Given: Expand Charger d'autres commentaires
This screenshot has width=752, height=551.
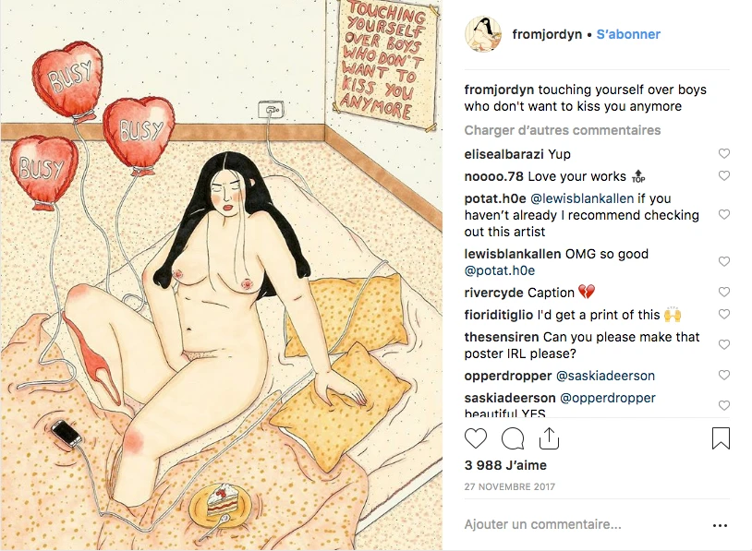Looking at the screenshot, I should [562, 130].
